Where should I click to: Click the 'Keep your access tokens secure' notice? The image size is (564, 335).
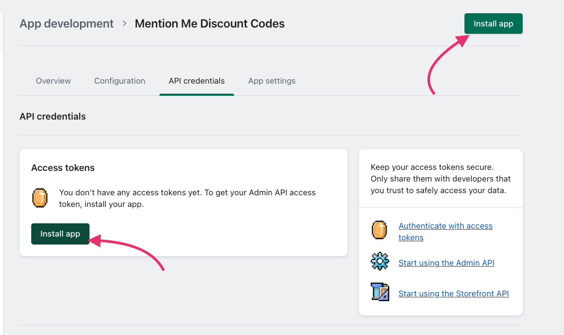click(441, 179)
